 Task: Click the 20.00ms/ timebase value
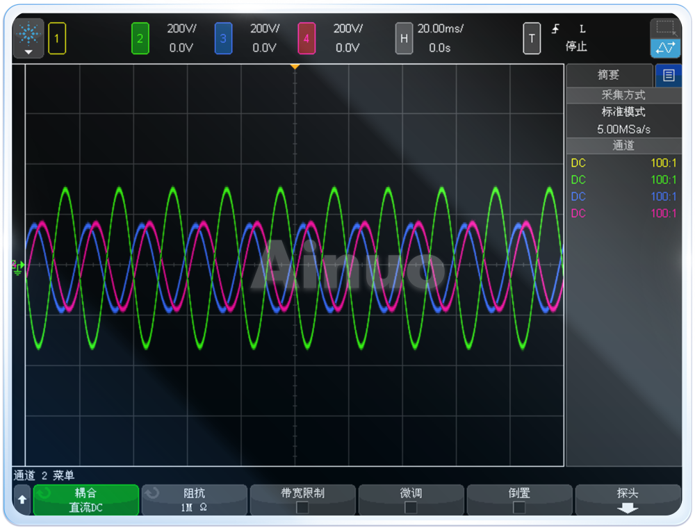point(440,28)
